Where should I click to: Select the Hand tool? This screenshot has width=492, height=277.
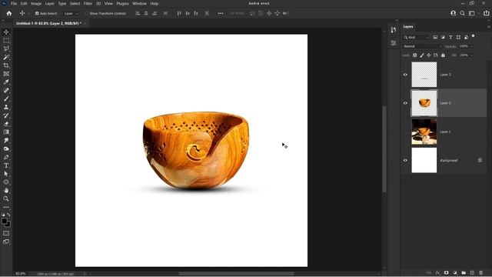tap(6, 190)
